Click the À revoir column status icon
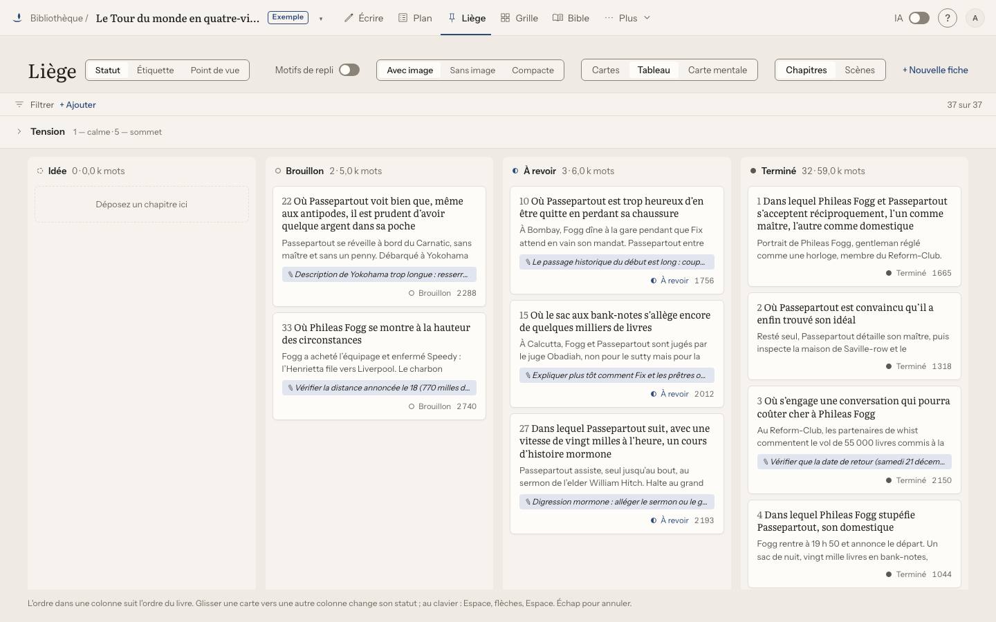 [515, 171]
